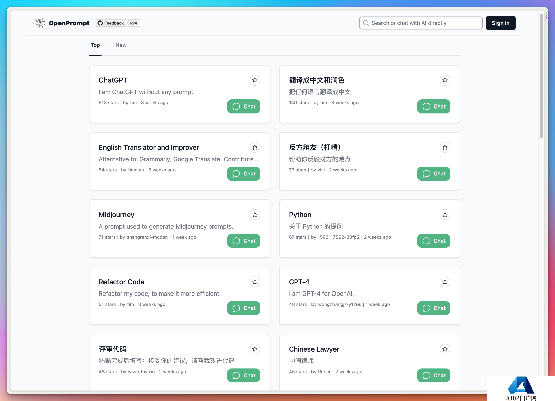Open the 反方辩友 (杠精) prompt title
Screen dimensions: 555x401
(x=315, y=147)
